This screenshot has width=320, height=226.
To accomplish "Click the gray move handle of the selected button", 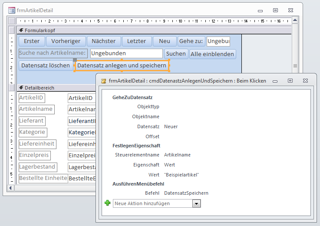I will click(75, 60).
